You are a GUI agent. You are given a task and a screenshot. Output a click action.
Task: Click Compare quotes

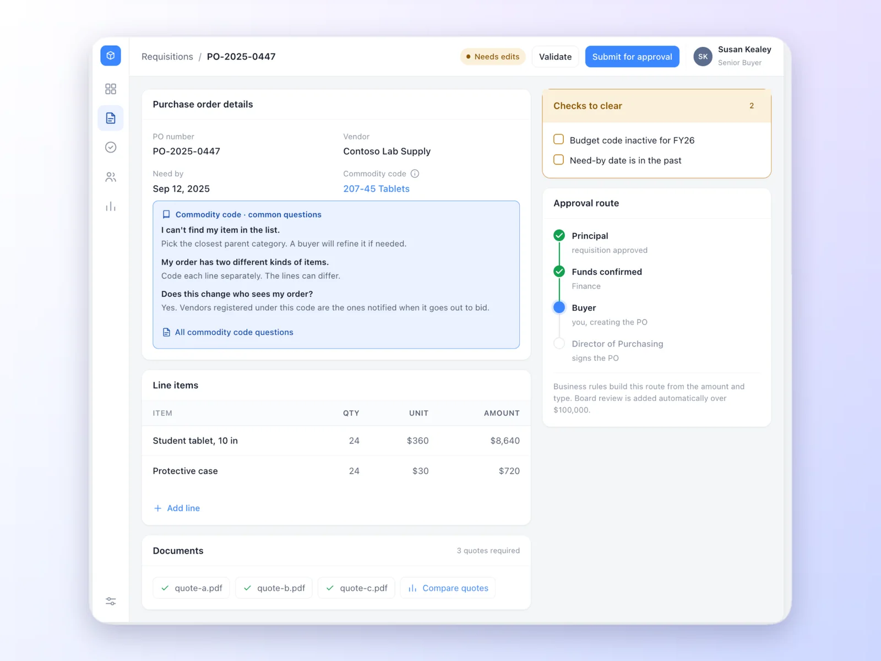[448, 588]
